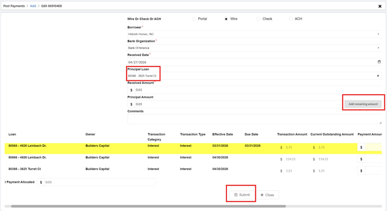Open the Received Date calendar picker icon

pyautogui.click(x=379, y=62)
